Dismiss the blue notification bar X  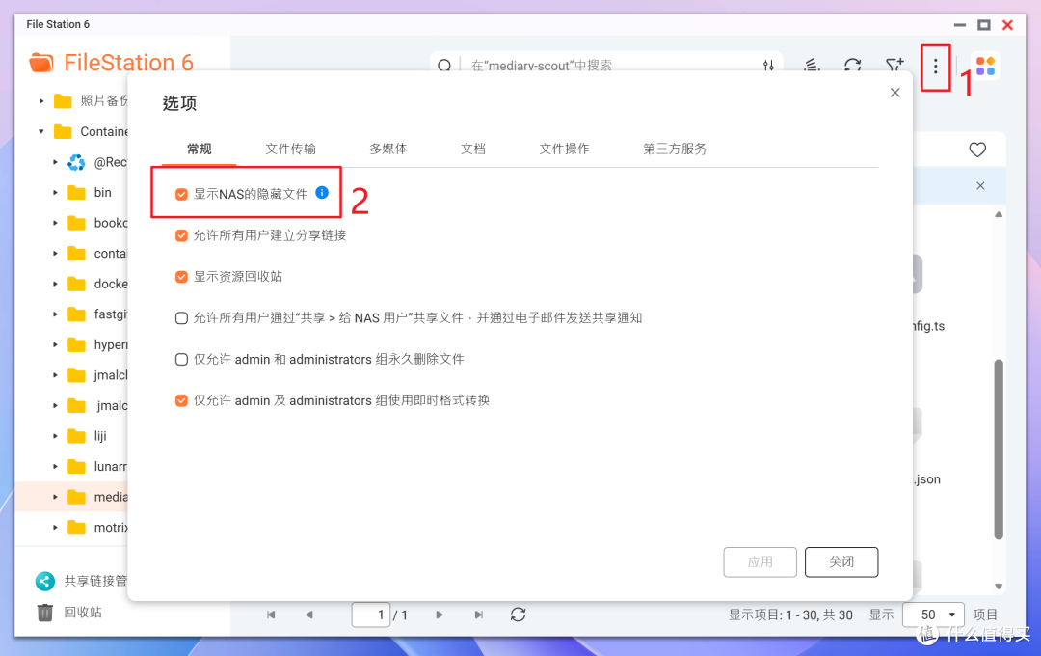980,185
